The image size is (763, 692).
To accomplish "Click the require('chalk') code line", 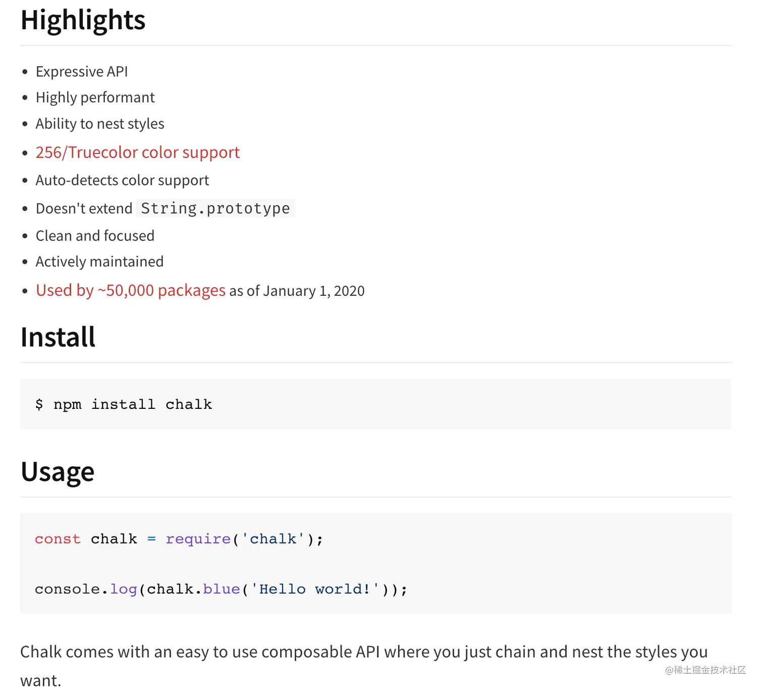I will coord(179,539).
